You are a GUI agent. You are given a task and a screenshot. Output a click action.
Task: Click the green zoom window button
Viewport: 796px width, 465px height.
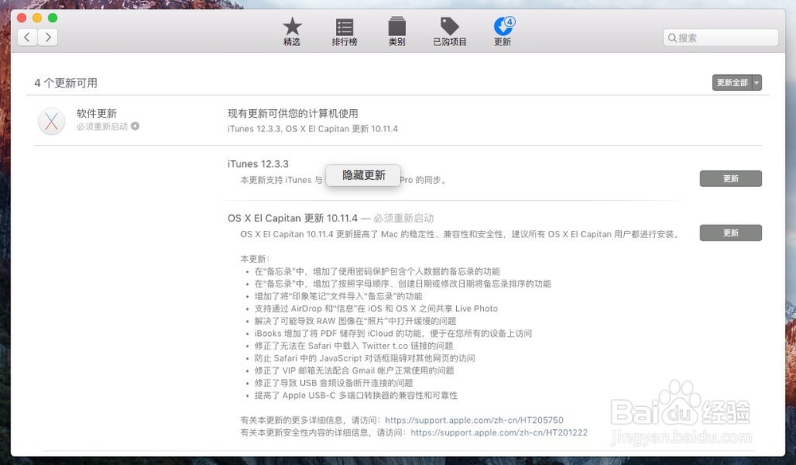point(53,18)
